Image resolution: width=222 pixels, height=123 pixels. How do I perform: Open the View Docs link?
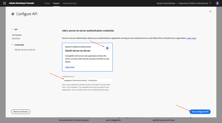coord(16,38)
